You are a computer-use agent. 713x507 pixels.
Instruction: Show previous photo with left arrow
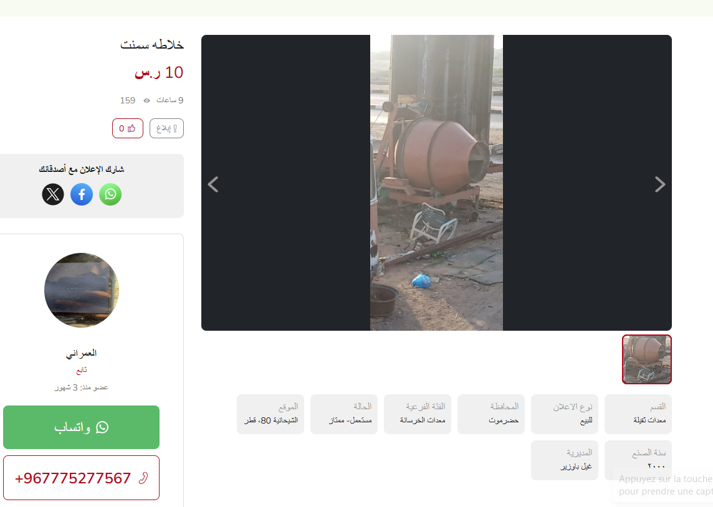(x=213, y=184)
